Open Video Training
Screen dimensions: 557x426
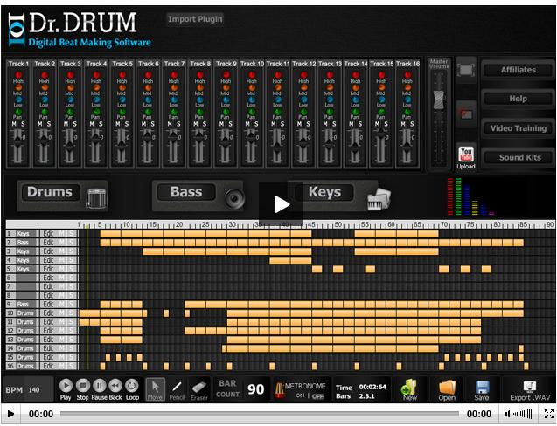519,128
